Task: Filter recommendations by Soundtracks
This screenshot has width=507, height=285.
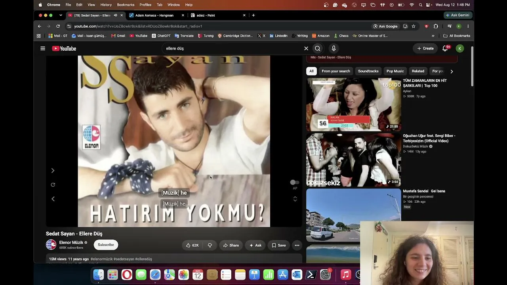Action: [368, 71]
